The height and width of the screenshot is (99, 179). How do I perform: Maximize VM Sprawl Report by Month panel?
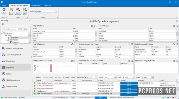(x=75, y=61)
